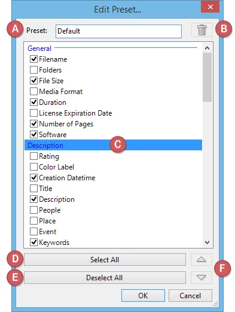Click the trash icon to delete preset
Image resolution: width=235 pixels, height=312 pixels.
(x=202, y=30)
